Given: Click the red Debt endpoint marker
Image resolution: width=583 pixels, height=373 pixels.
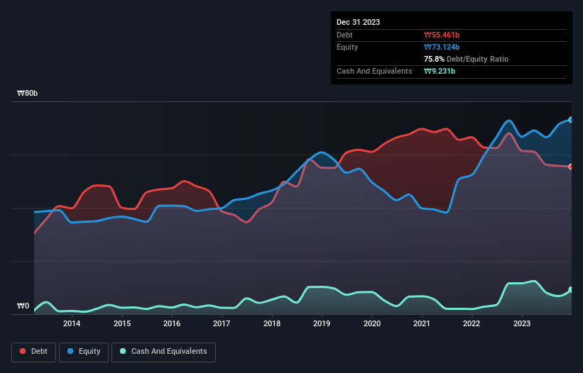Looking at the screenshot, I should [x=571, y=167].
